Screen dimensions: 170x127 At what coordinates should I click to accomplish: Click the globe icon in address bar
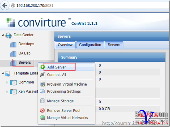tap(13, 5)
